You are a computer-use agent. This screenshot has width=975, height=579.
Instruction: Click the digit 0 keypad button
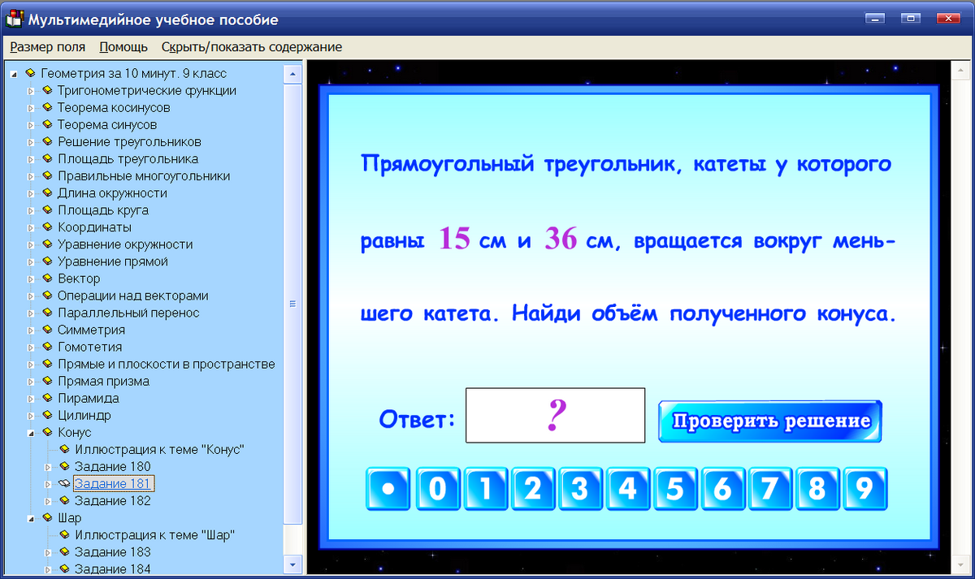click(x=438, y=490)
